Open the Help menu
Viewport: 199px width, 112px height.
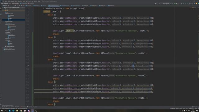click(39, 1)
